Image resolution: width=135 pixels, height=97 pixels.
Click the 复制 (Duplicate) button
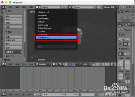(x=13, y=37)
